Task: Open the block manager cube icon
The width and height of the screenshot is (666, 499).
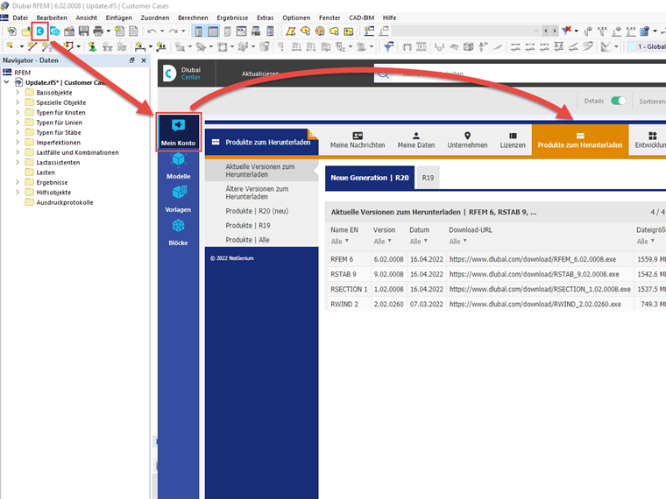Action: (x=55, y=31)
